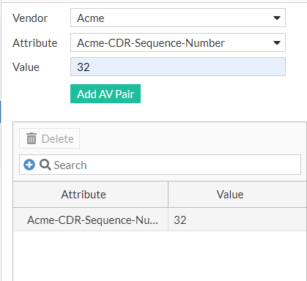
Task: Select the table cell with value 32
Action: (237, 220)
